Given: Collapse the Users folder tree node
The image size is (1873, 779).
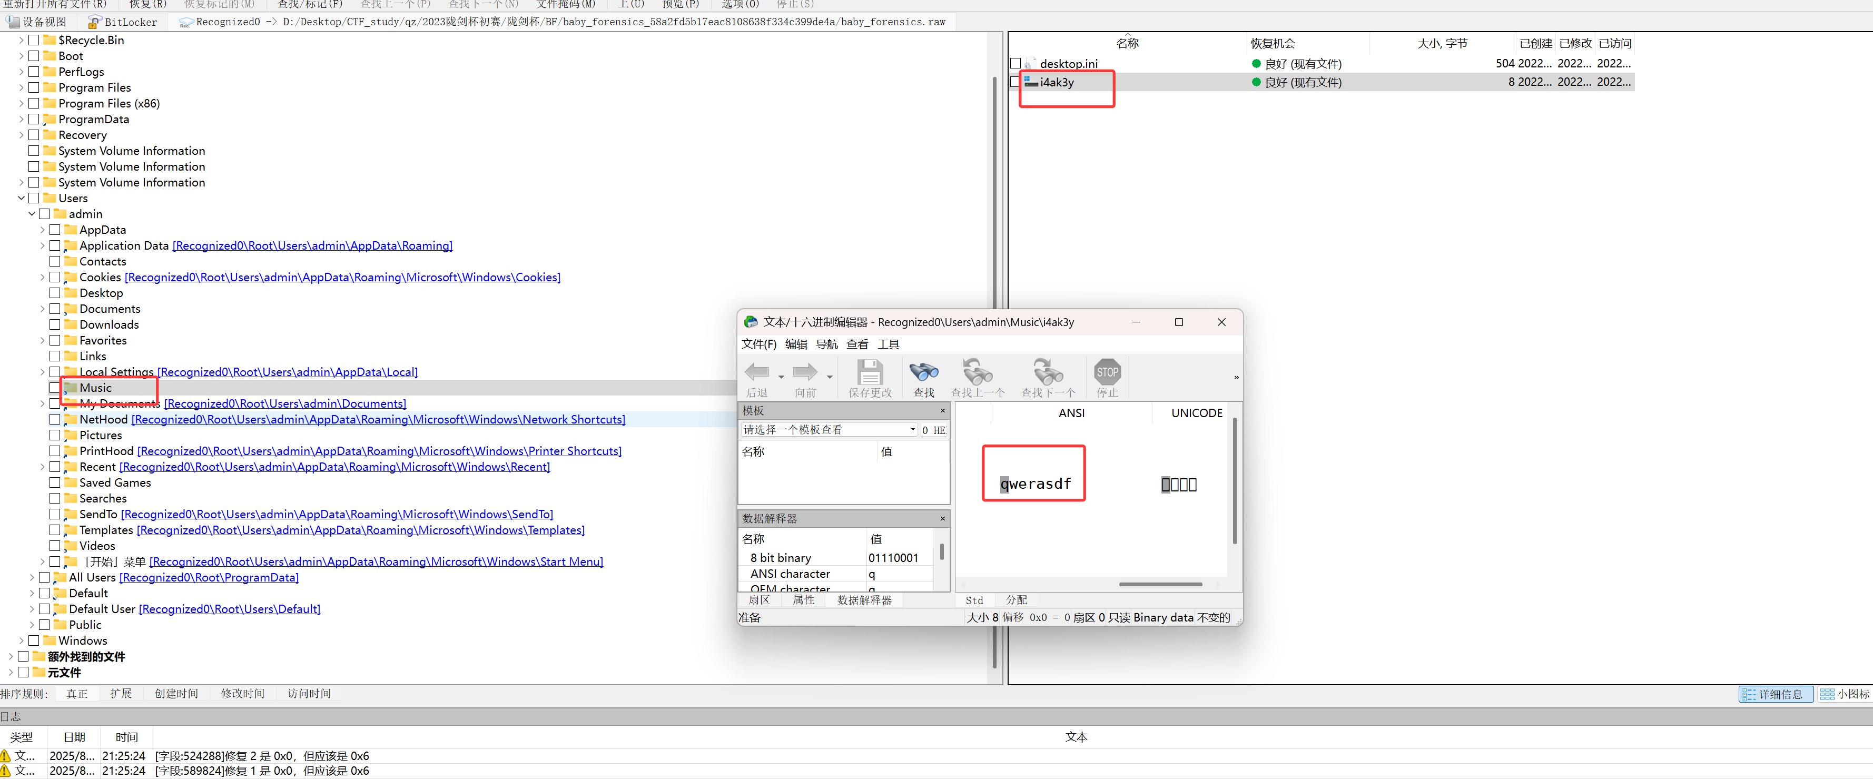Looking at the screenshot, I should (21, 198).
